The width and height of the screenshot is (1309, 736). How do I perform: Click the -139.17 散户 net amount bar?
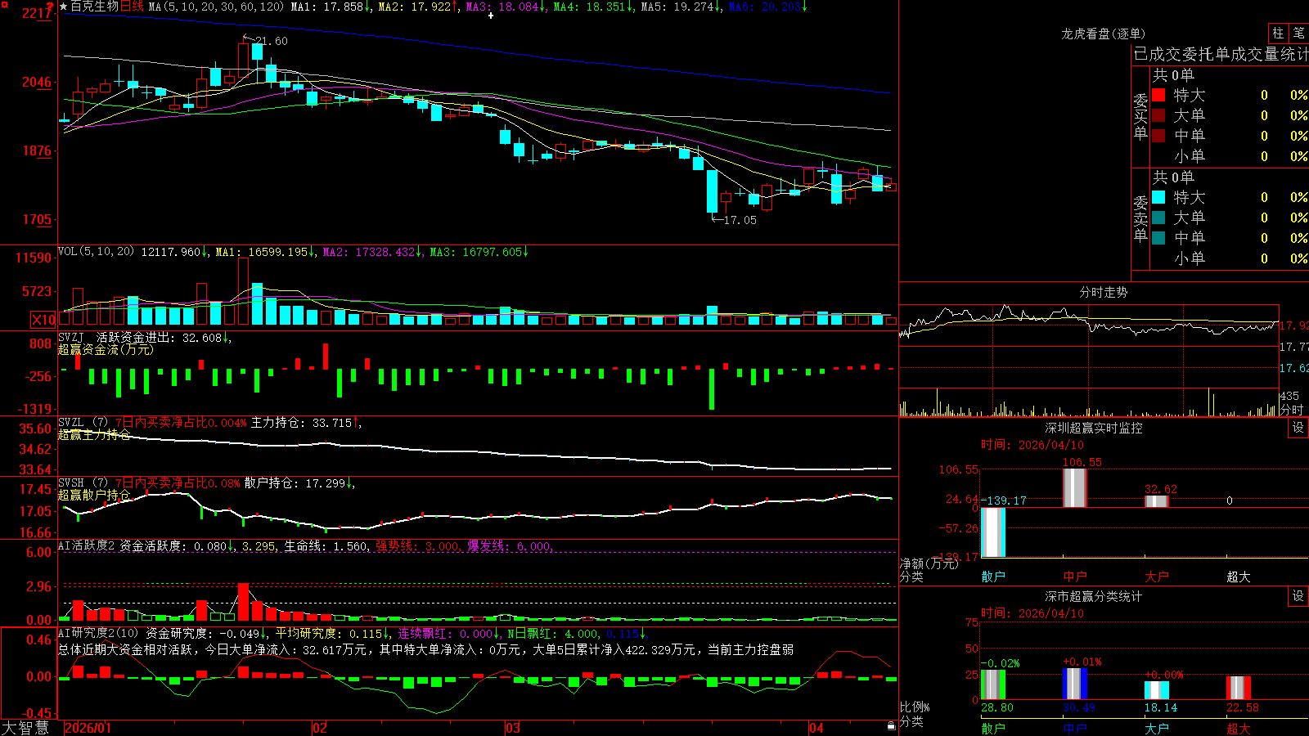[993, 532]
